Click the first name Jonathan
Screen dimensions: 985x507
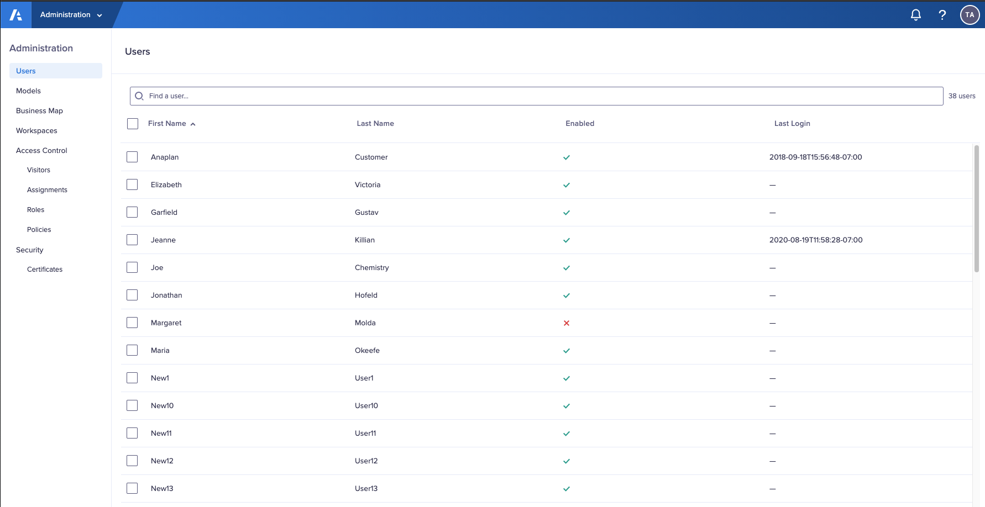166,295
